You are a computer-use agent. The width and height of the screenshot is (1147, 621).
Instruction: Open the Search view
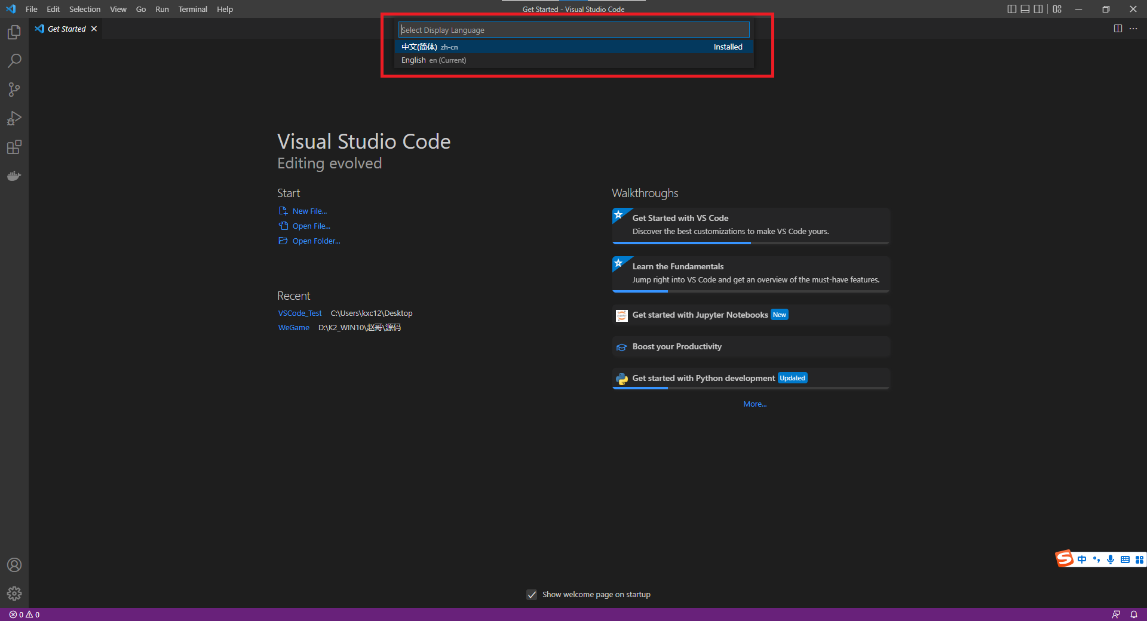coord(14,60)
